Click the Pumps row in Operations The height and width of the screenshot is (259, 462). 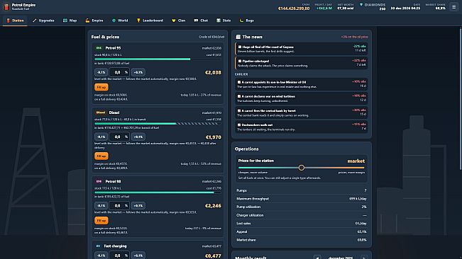(x=301, y=190)
